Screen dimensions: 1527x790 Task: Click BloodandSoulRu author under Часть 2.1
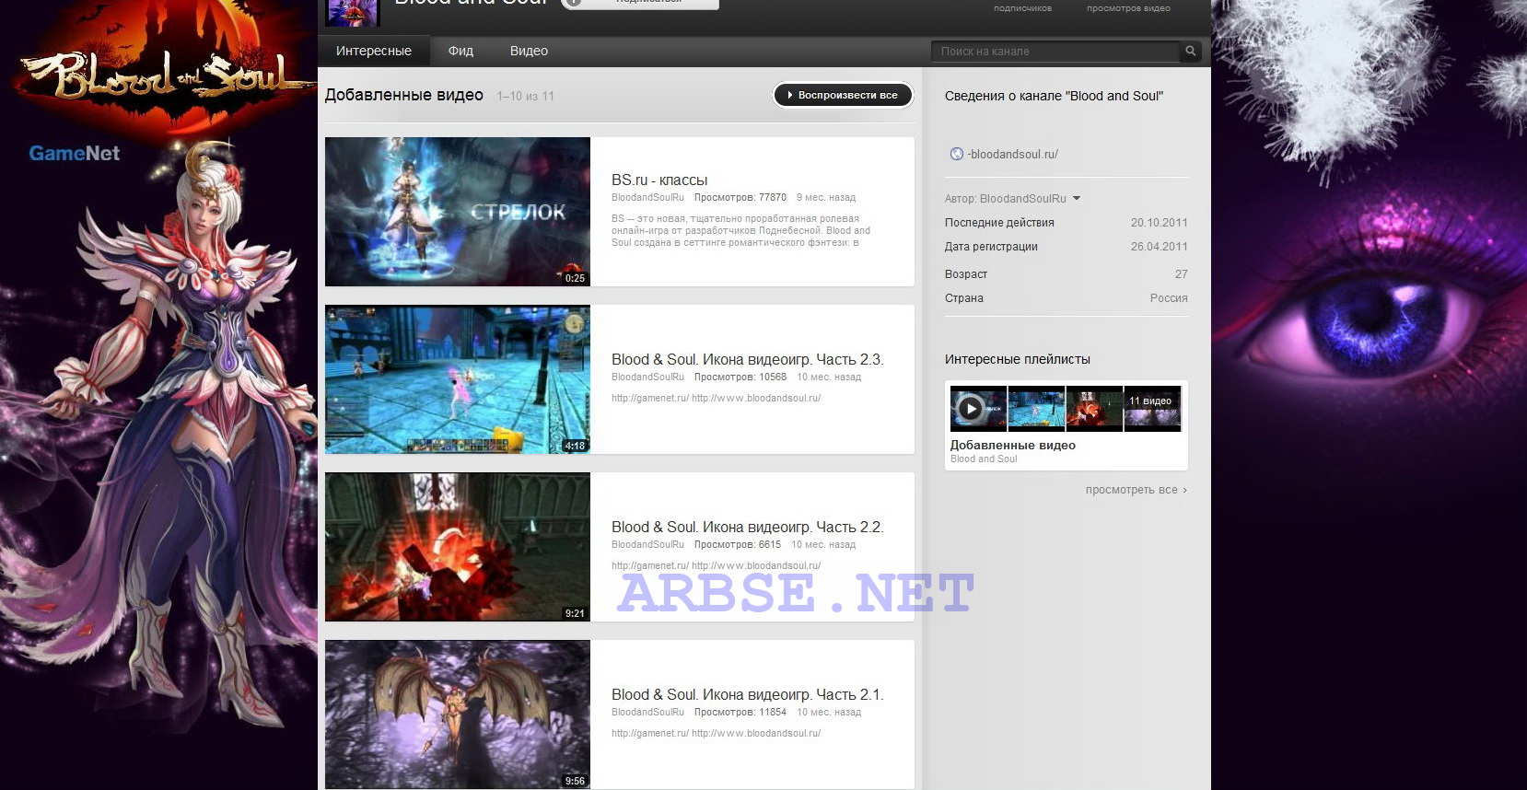tap(647, 712)
